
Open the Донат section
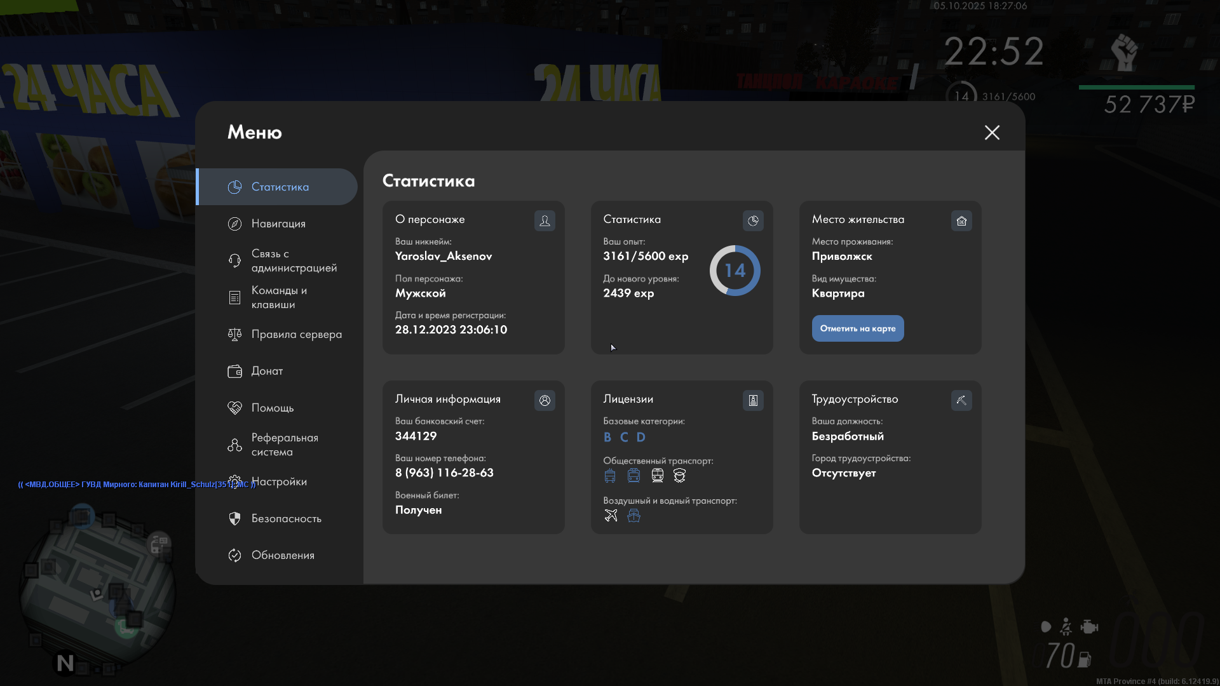coord(267,371)
